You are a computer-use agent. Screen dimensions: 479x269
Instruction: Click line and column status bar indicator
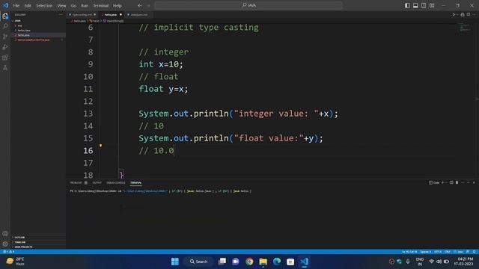pos(409,252)
